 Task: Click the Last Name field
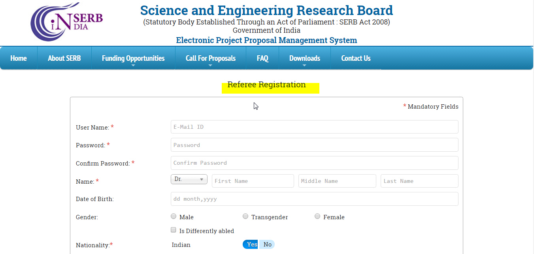(x=419, y=181)
